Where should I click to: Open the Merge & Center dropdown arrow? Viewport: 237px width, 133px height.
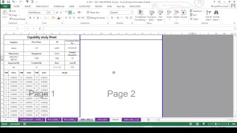click(107, 18)
